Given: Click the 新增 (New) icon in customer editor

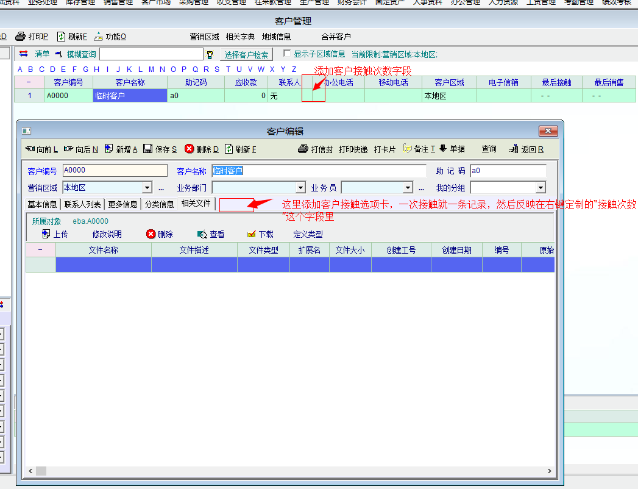Looking at the screenshot, I should [x=109, y=149].
